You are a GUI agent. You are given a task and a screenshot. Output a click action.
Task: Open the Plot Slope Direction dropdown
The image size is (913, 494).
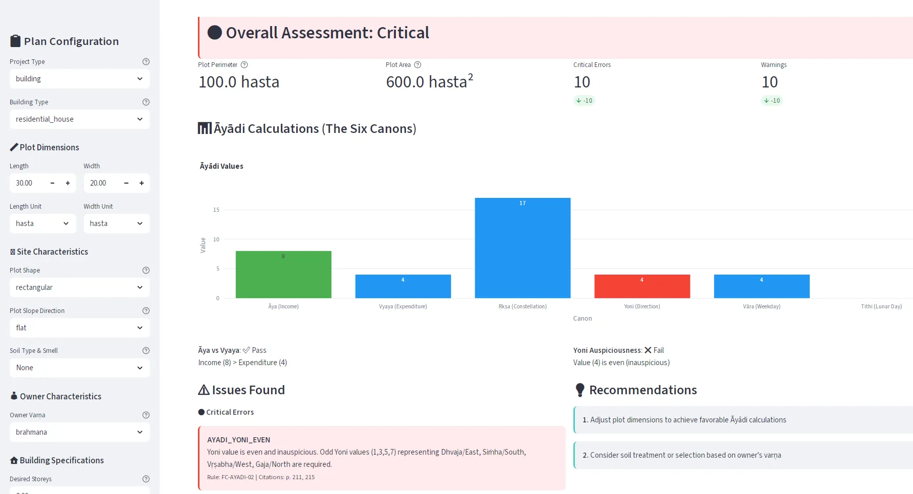[x=80, y=328]
